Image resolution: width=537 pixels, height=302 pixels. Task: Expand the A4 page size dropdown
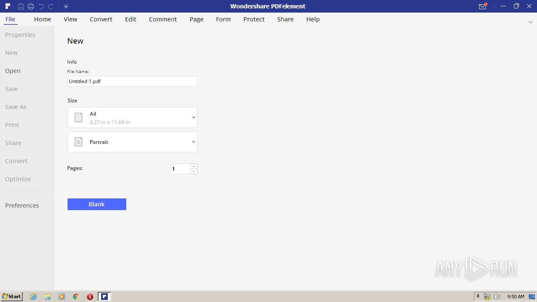[132, 117]
